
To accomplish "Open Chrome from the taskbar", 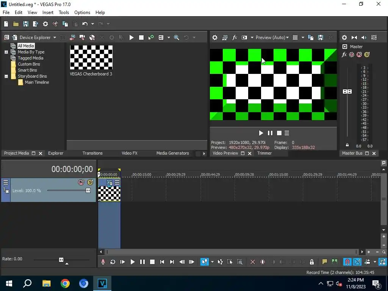I will click(65, 283).
